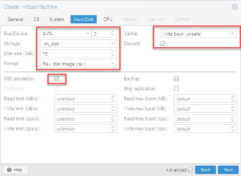Viewport: 241px width, 176px height.
Task: Toggle the SSD emulation checkbox
Action: pos(56,79)
